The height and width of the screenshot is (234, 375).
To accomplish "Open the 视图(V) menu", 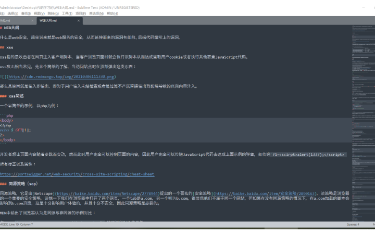I will [x=39, y=14].
